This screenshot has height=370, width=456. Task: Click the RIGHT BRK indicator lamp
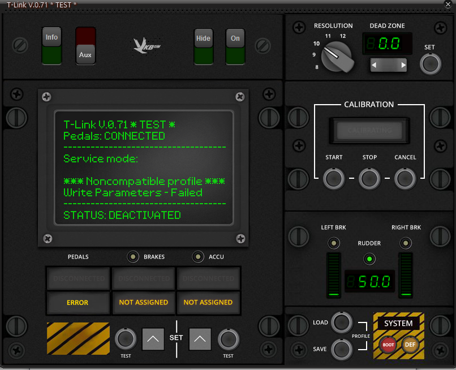[x=406, y=243]
